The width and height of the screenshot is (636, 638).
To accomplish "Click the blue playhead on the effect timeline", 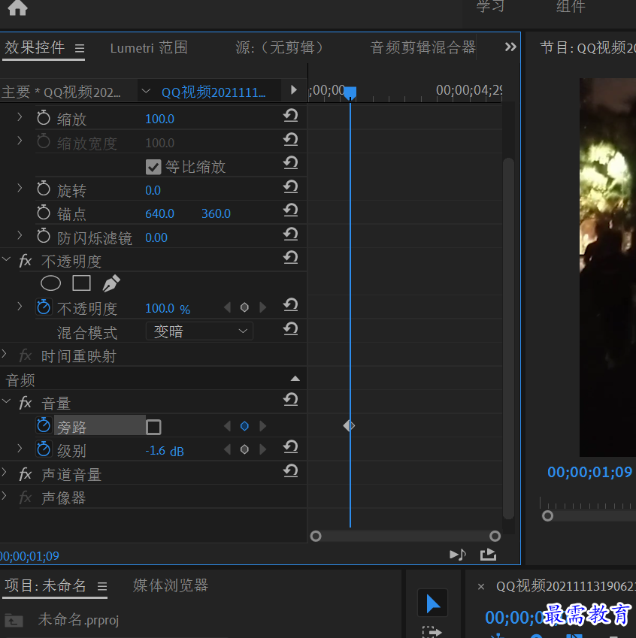I will (x=350, y=92).
